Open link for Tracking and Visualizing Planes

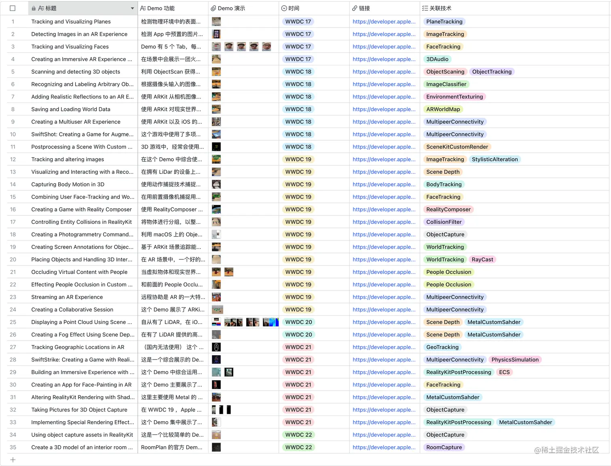coord(384,22)
